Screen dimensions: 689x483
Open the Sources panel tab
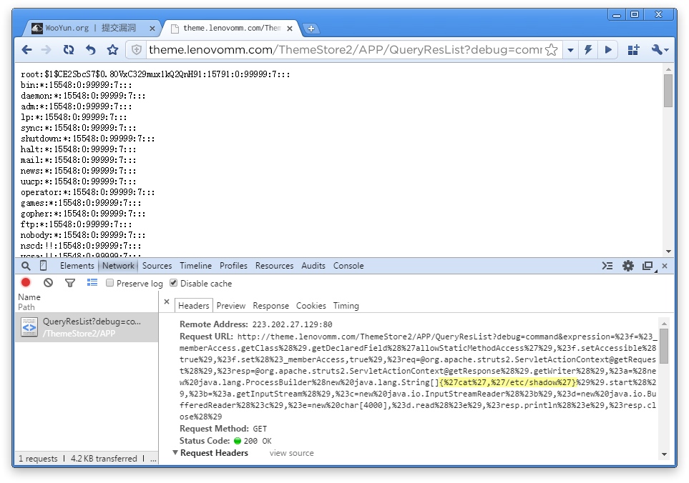click(157, 266)
